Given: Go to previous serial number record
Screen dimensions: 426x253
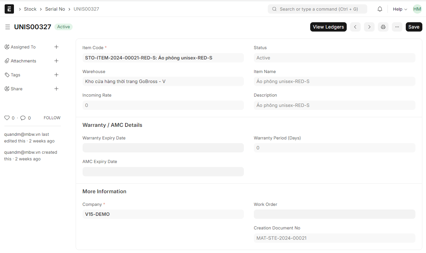Looking at the screenshot, I should 355,27.
